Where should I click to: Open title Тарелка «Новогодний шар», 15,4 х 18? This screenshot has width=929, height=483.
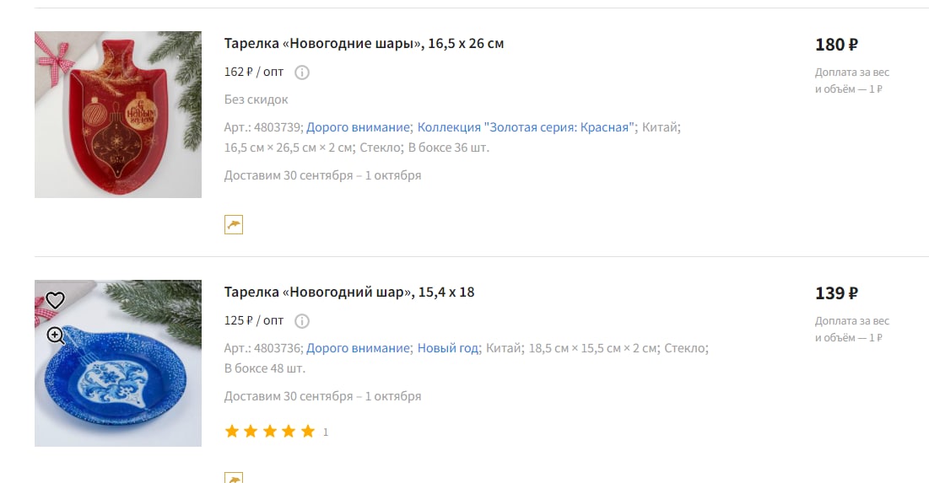[x=349, y=292]
